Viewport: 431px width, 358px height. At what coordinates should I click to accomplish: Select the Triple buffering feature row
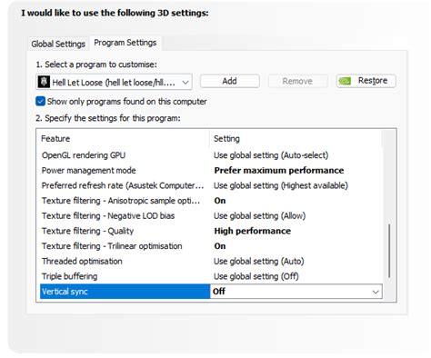pos(211,276)
